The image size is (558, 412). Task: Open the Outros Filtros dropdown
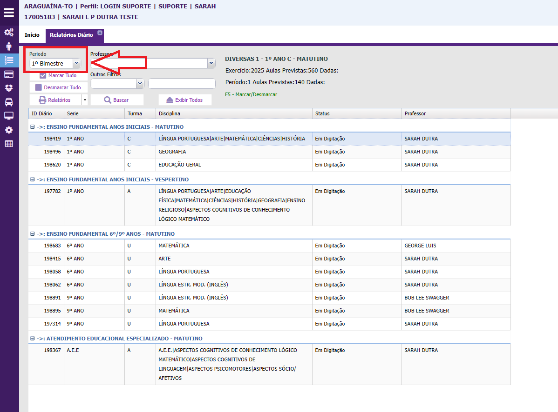[140, 84]
